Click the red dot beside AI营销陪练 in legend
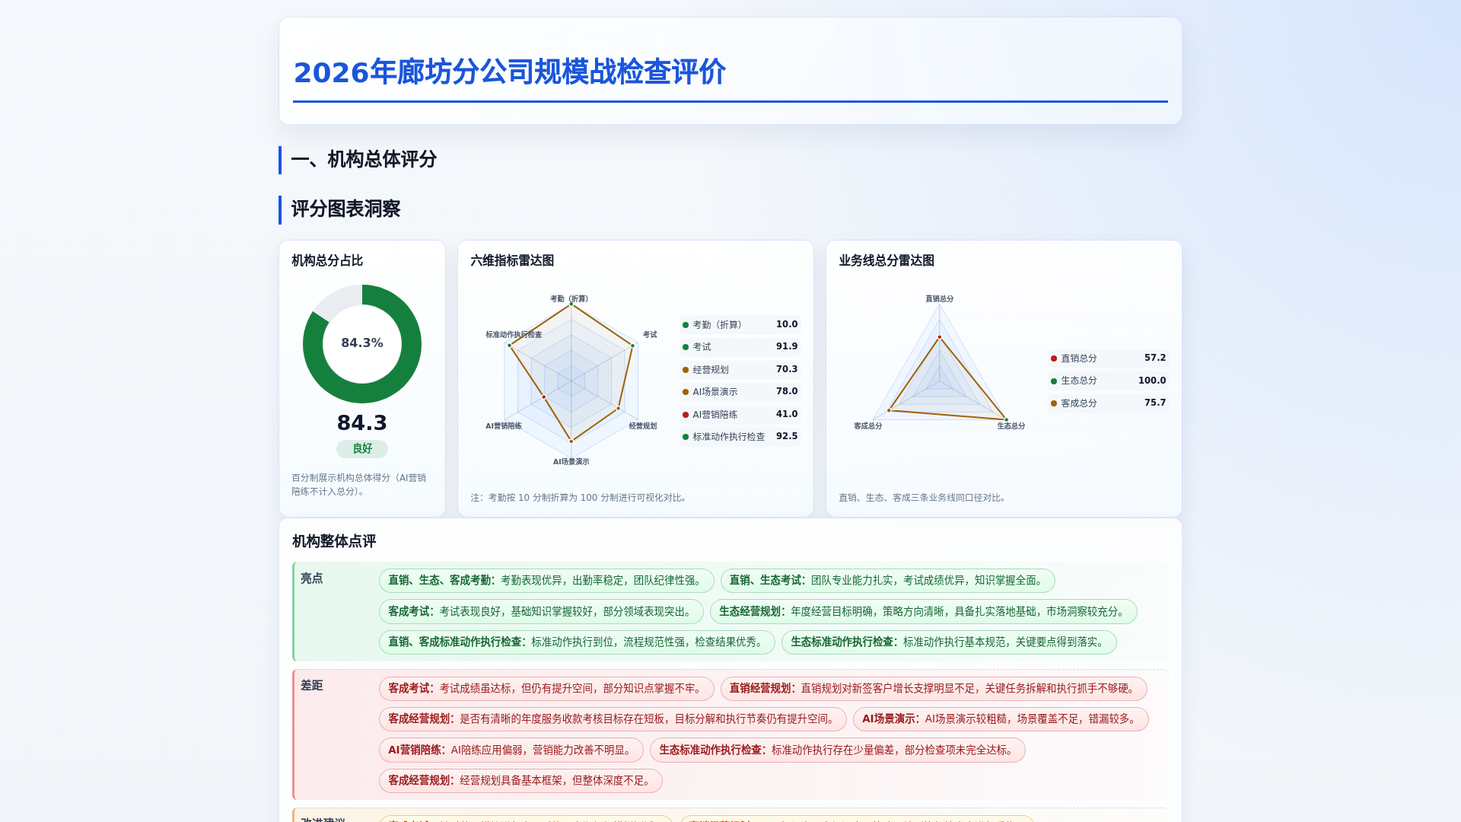This screenshot has width=1461, height=822. tap(686, 415)
